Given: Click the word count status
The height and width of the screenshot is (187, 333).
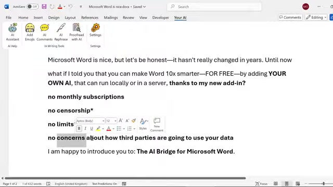Looking at the screenshot, I should tap(32, 184).
